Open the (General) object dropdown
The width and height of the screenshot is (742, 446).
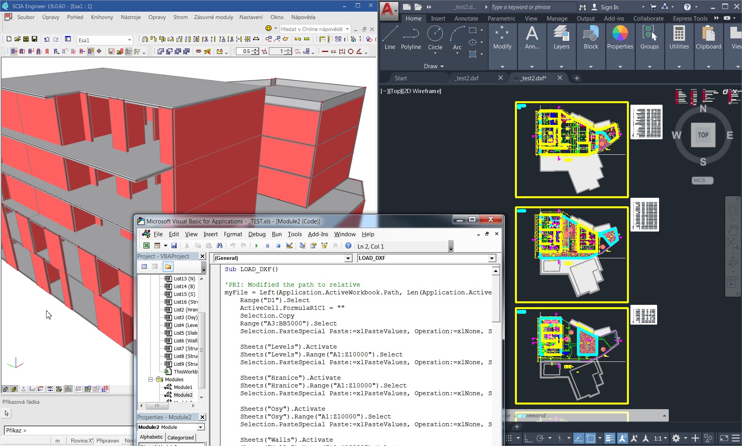(348, 258)
